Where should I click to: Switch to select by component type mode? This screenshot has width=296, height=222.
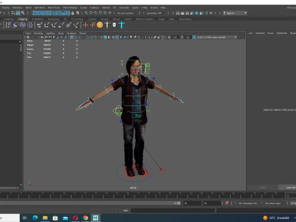click(x=23, y=13)
